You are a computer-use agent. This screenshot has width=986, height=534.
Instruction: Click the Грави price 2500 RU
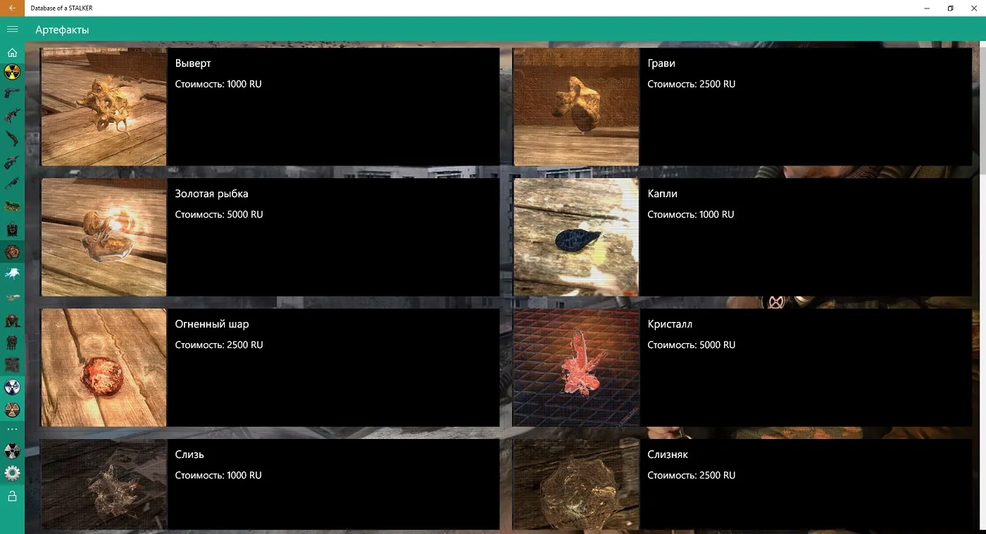(692, 84)
